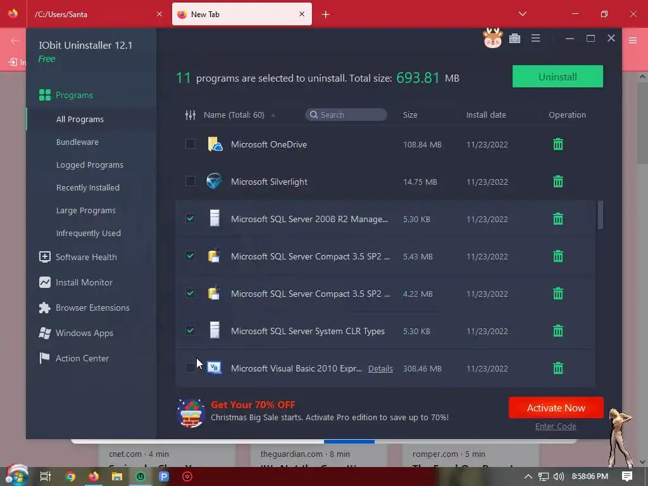The width and height of the screenshot is (648, 486).
Task: Click the Enter Code link
Action: point(556,426)
